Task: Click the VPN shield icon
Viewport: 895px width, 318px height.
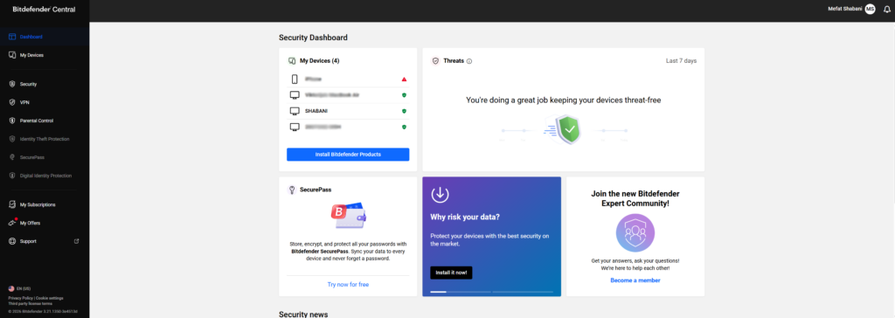Action: [12, 102]
